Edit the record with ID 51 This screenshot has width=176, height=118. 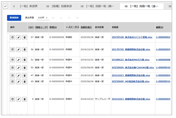coord(19,60)
